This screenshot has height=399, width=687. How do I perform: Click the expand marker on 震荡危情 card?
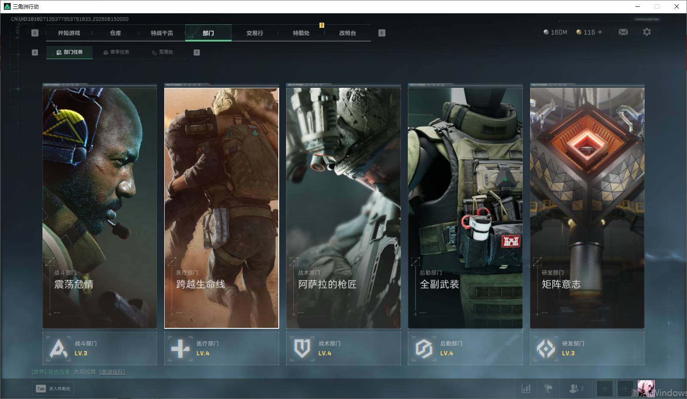click(x=50, y=261)
